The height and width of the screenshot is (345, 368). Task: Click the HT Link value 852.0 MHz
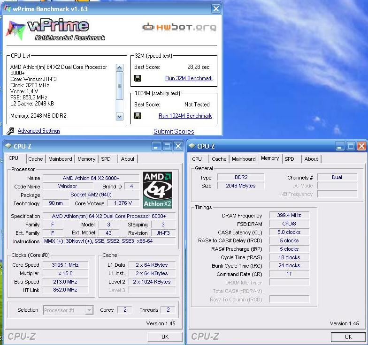coord(65,290)
